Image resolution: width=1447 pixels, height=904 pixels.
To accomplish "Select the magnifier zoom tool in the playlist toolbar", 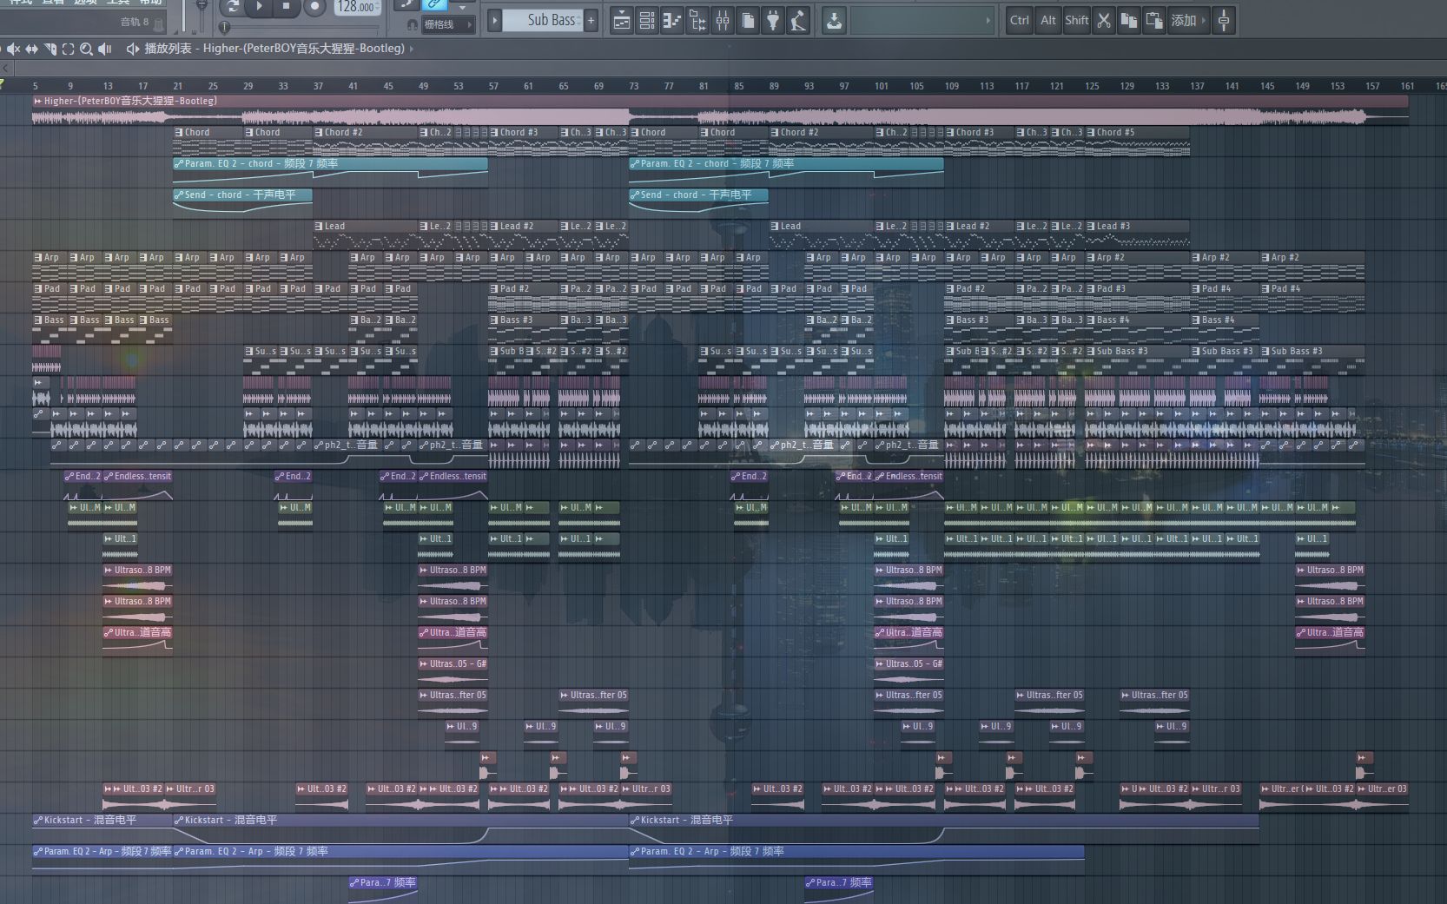I will (x=86, y=49).
